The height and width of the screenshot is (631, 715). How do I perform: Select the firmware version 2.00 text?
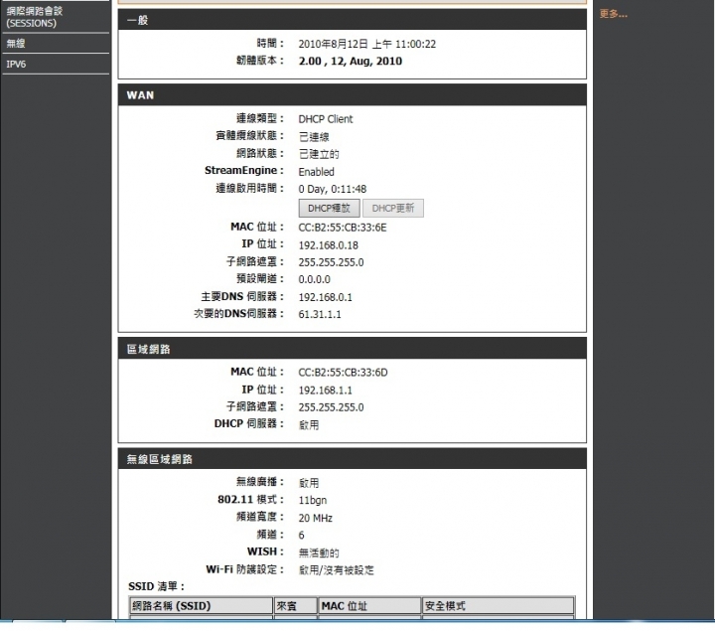(351, 62)
